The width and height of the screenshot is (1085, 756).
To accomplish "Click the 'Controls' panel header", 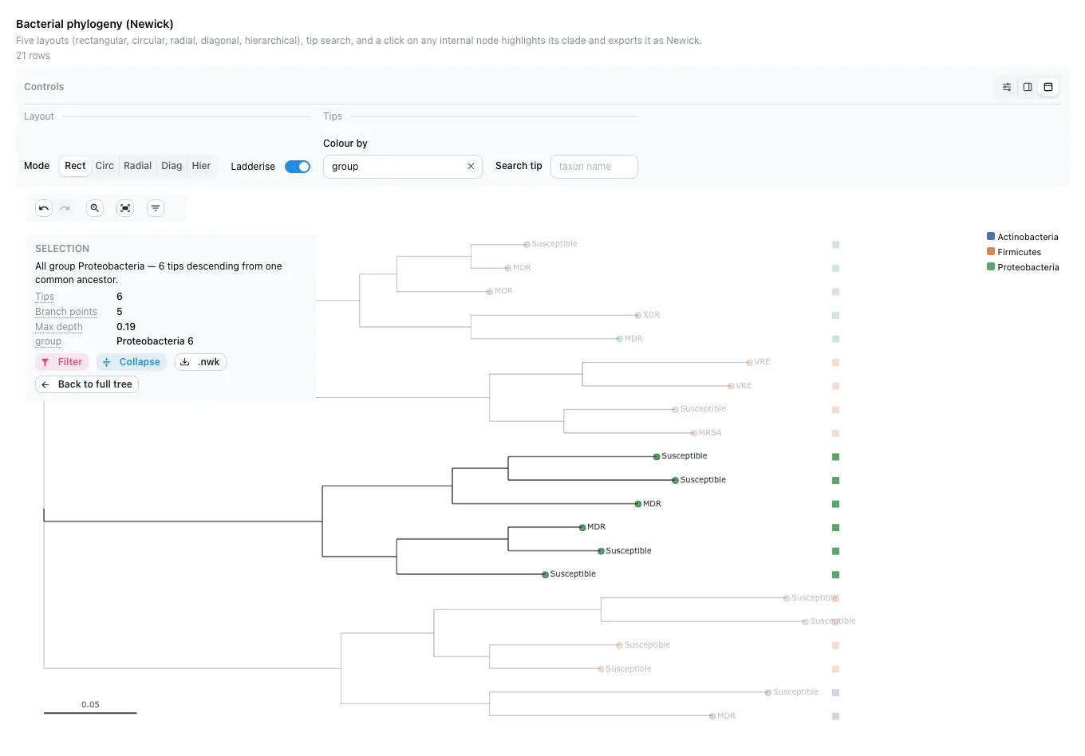I will [44, 87].
